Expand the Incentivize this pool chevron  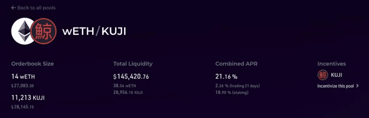click(x=357, y=86)
